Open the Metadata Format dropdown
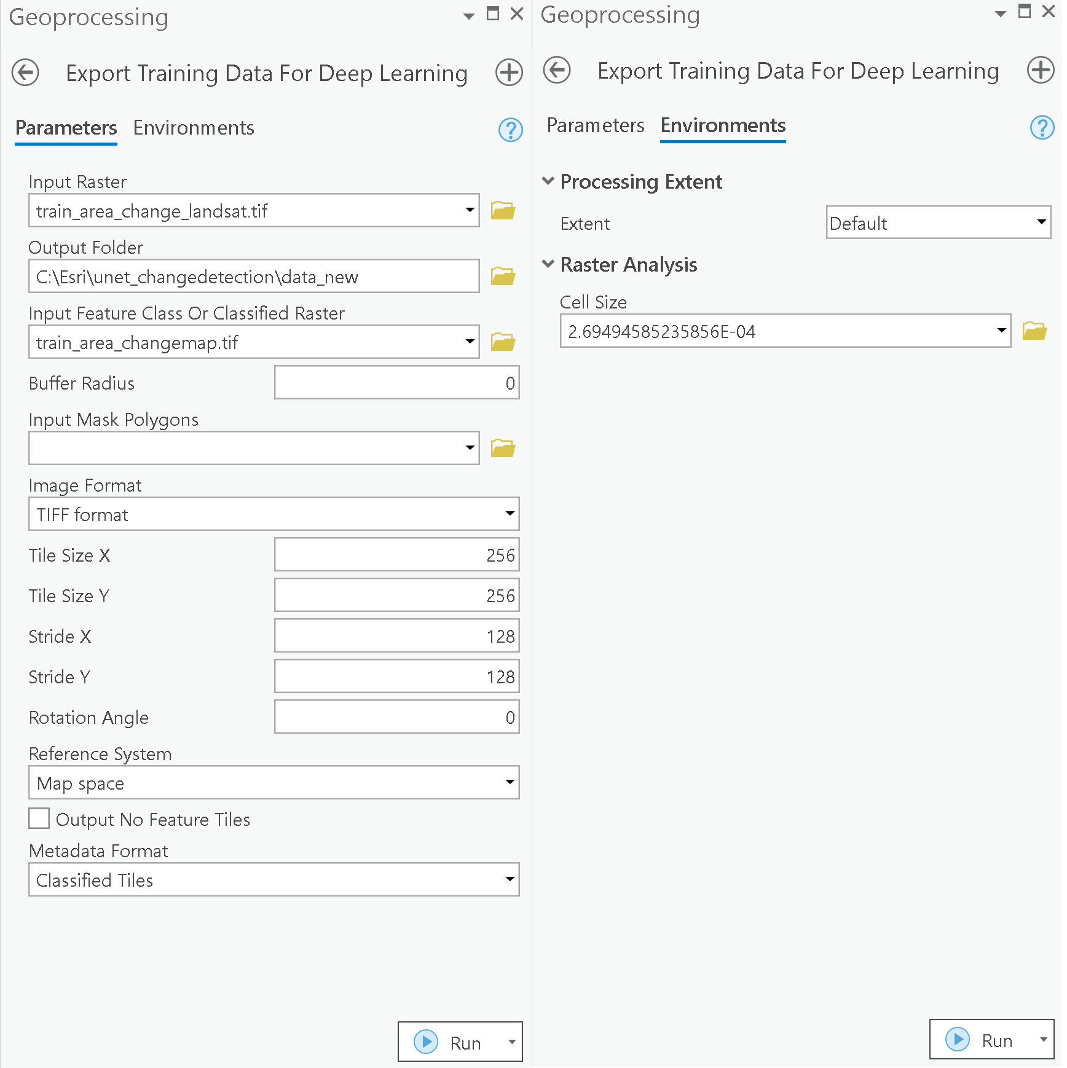 click(x=274, y=880)
